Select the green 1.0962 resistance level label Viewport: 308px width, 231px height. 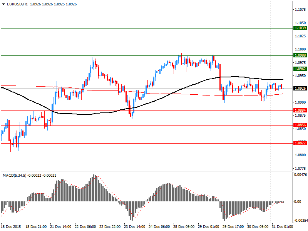(300, 69)
